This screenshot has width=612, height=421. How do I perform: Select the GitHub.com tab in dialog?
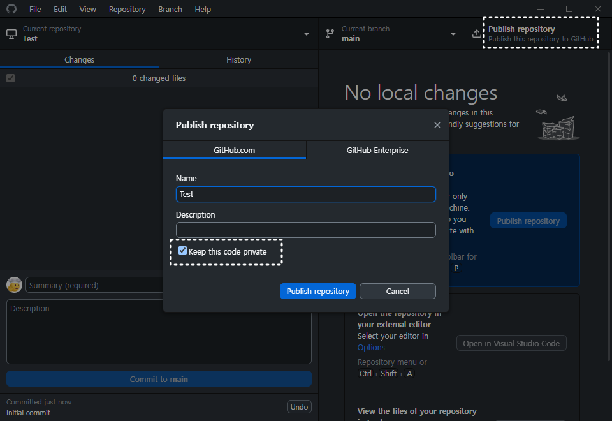click(234, 150)
